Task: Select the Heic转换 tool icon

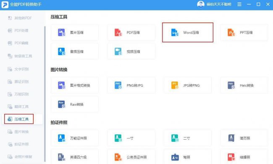Action: coord(231,85)
